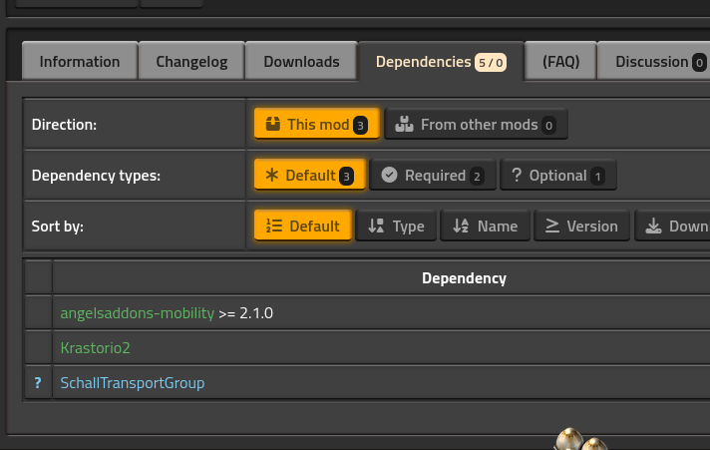The image size is (710, 450).
Task: Open the Discussion tab
Action: [654, 61]
